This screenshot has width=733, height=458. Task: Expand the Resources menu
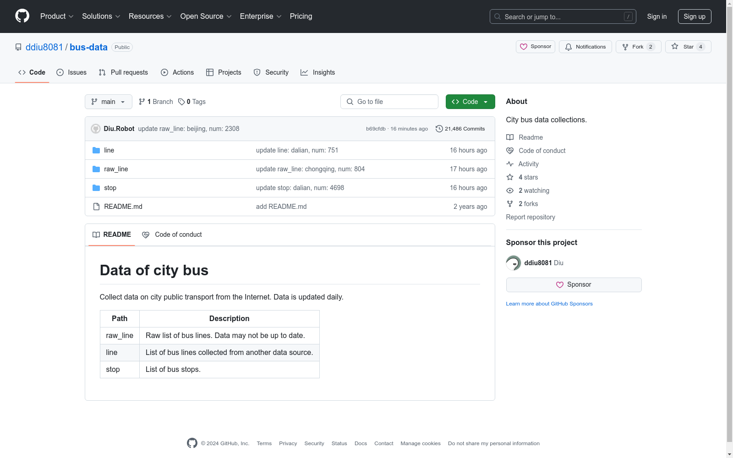tap(150, 16)
